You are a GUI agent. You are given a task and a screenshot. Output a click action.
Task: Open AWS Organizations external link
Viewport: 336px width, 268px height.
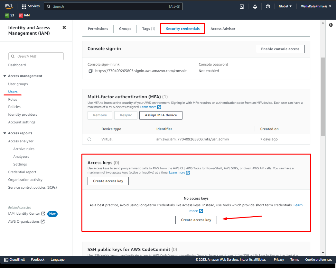[x=24, y=221]
